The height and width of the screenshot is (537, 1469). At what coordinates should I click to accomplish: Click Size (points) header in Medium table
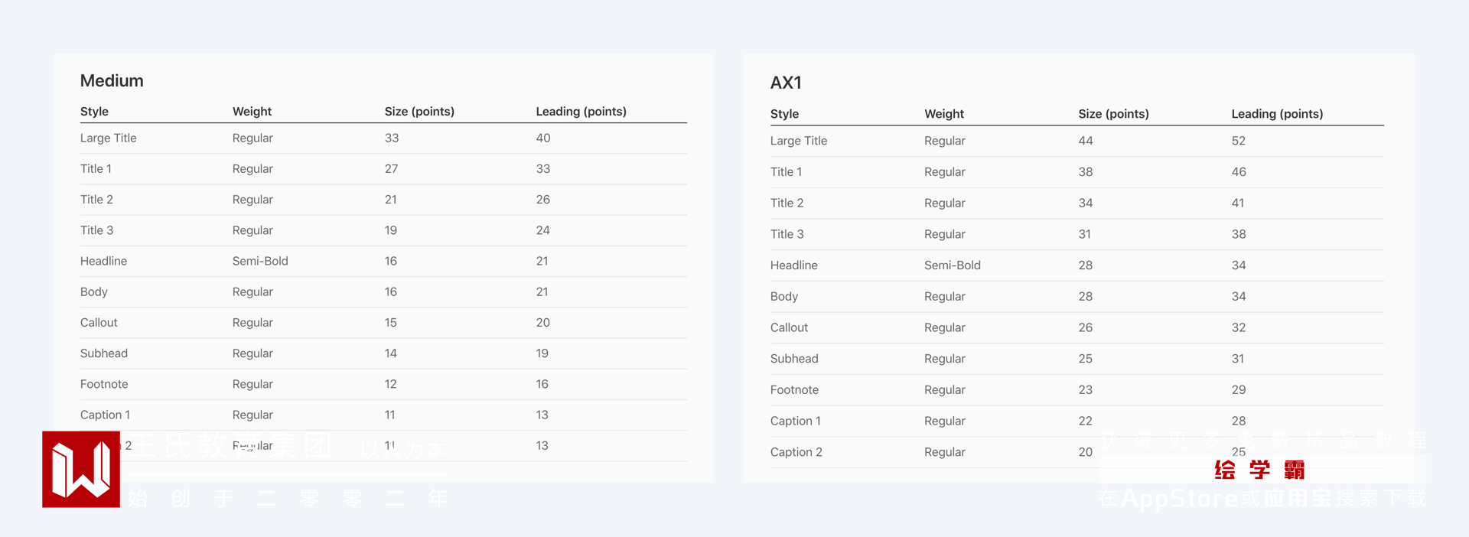(x=419, y=112)
